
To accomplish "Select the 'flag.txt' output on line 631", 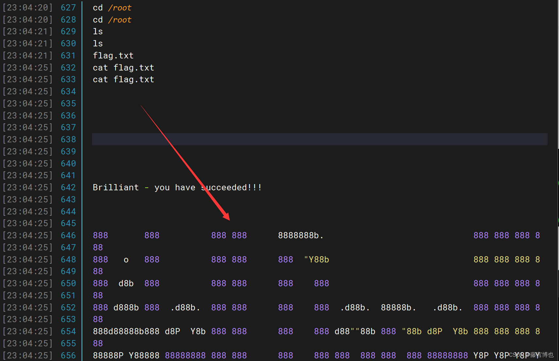I will [113, 55].
